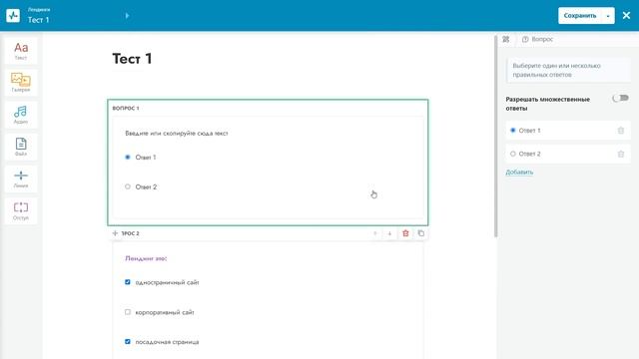Toggle allow multiple answers switch
639x359 pixels.
(621, 98)
